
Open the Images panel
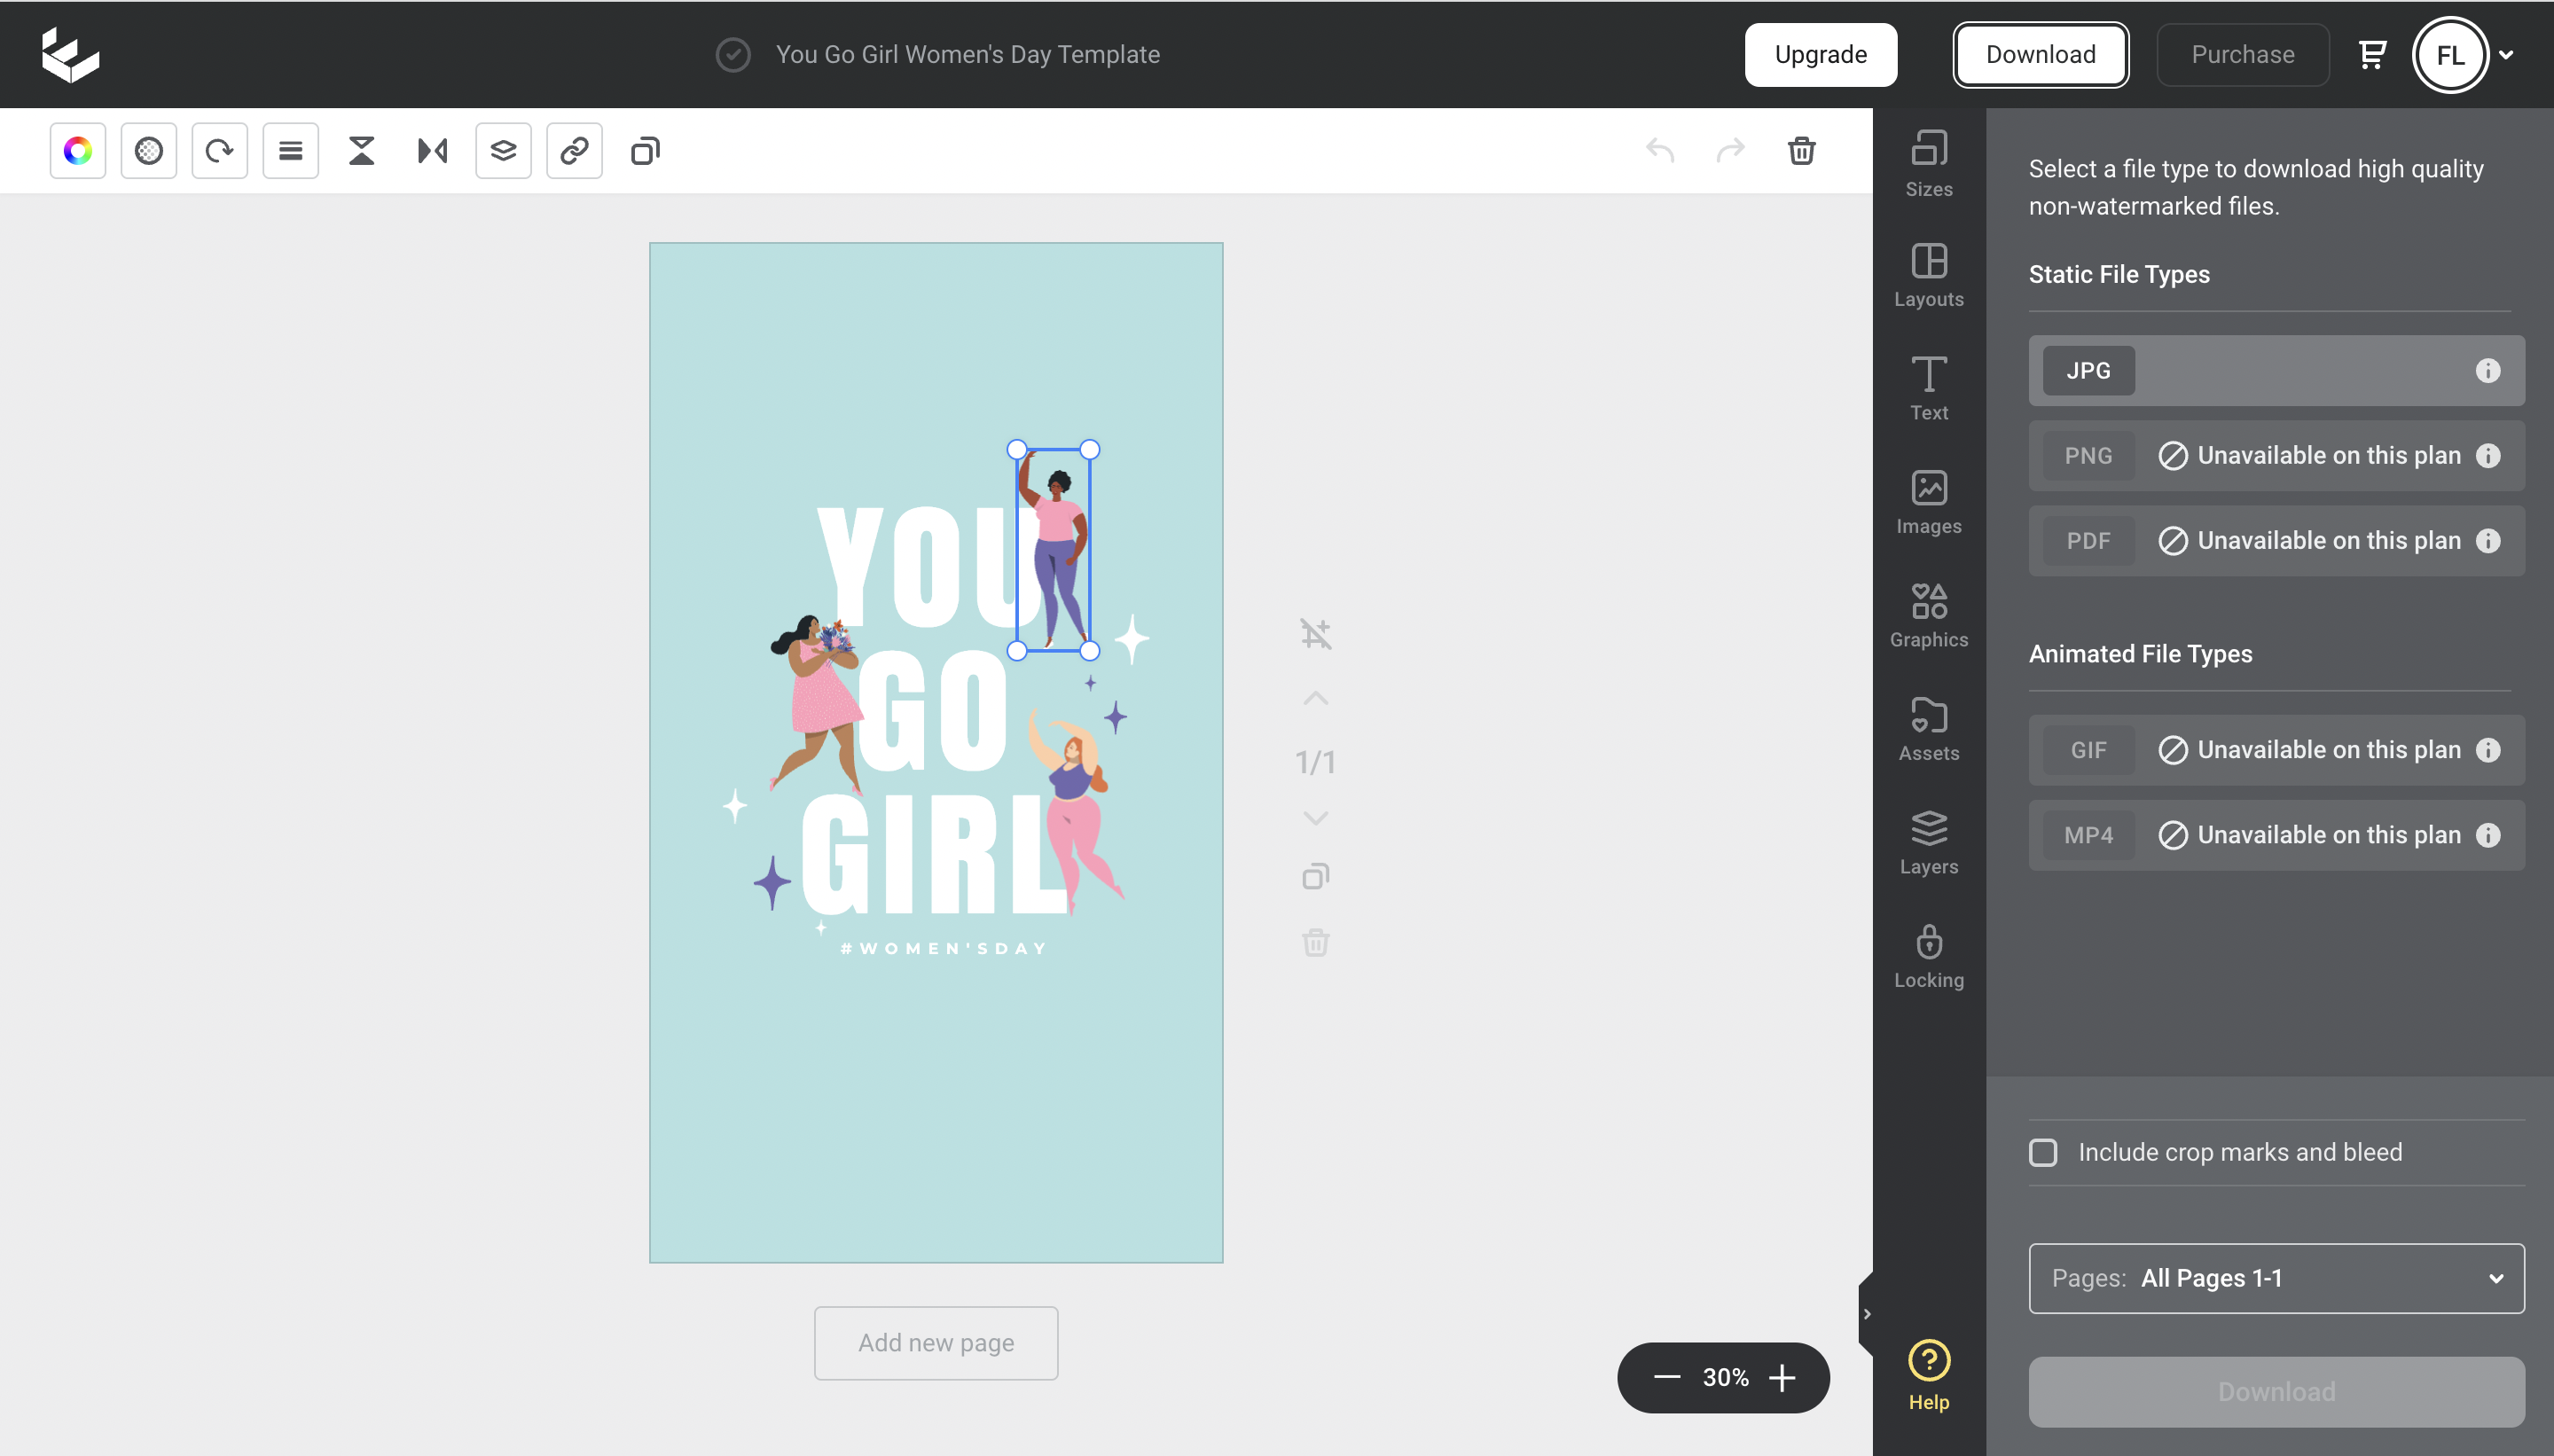pos(1928,502)
